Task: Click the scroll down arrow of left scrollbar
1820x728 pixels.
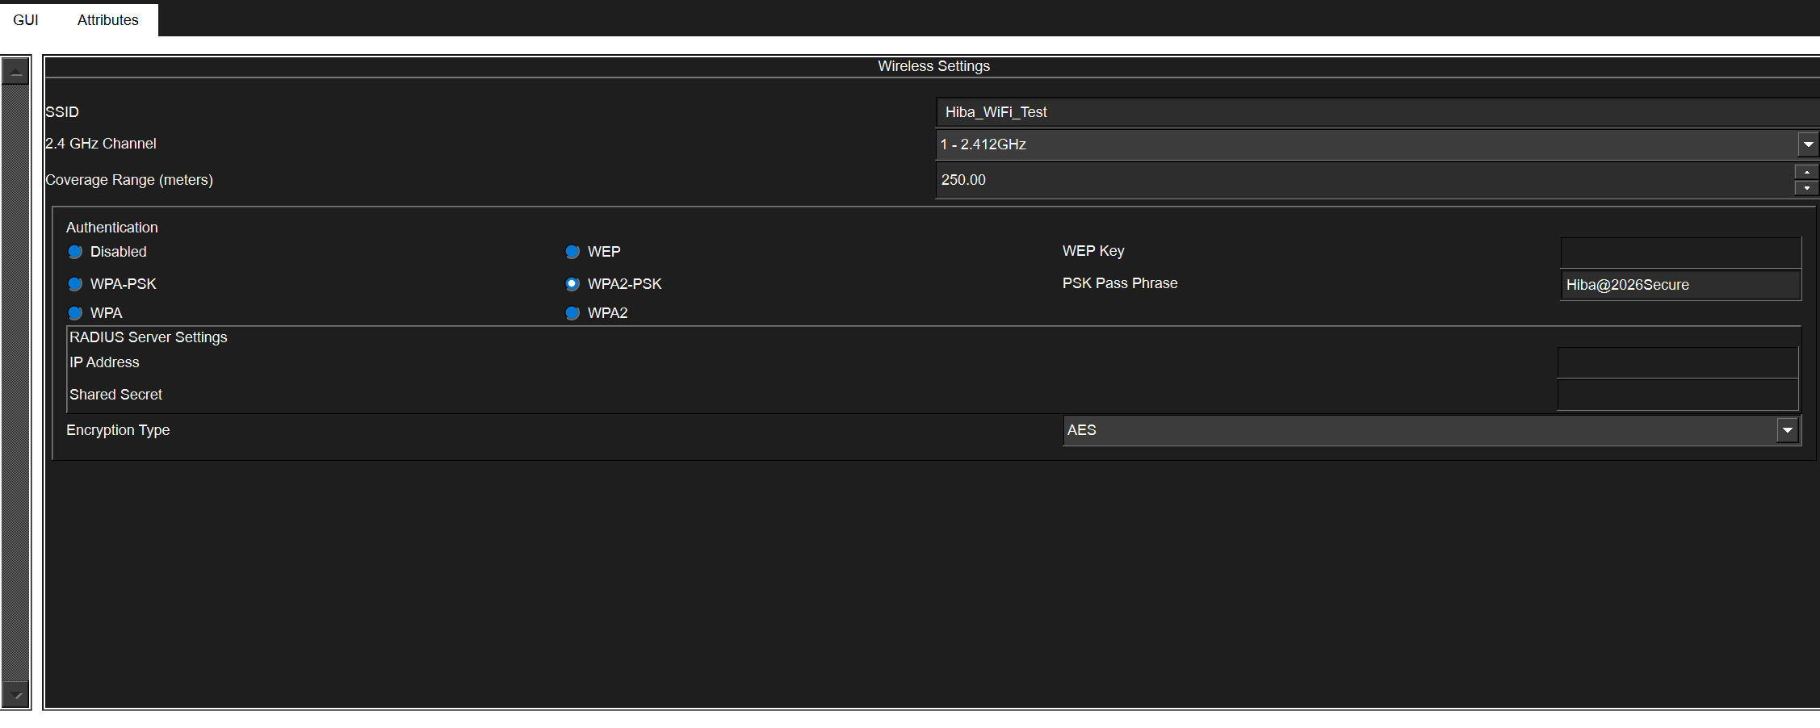Action: coord(15,694)
